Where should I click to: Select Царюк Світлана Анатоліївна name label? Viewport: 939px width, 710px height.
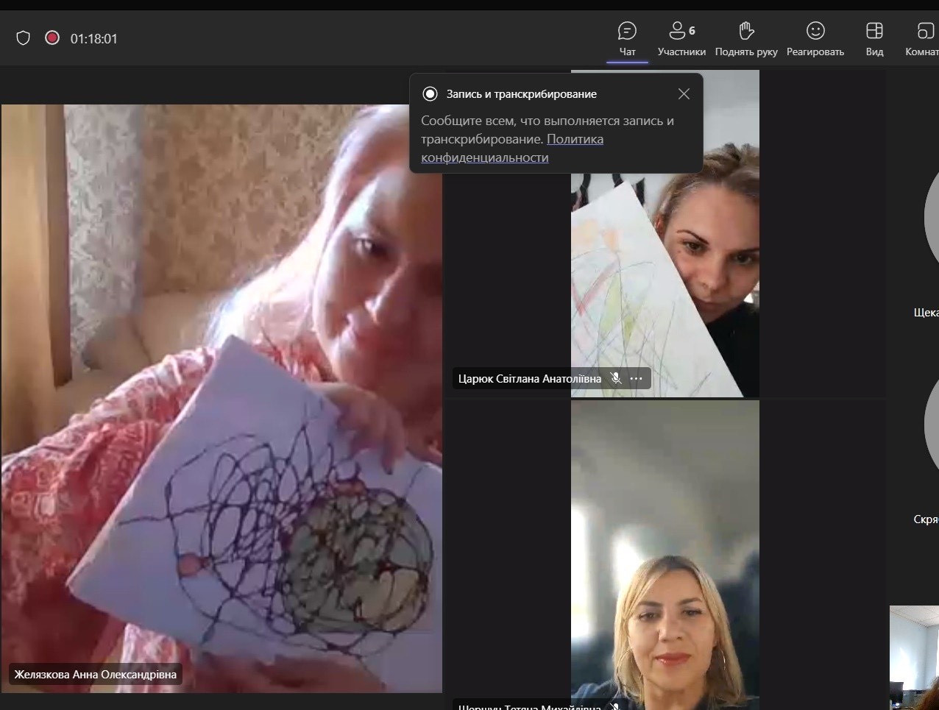[x=530, y=379]
